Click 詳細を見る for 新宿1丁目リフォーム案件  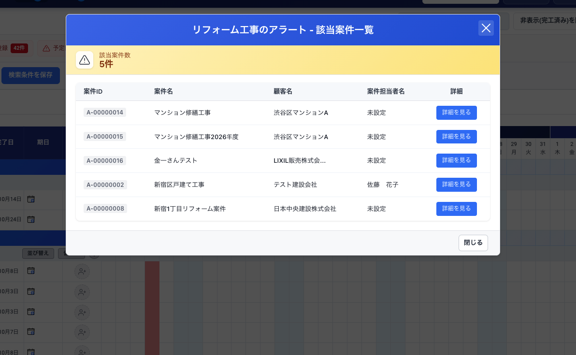[x=456, y=209]
